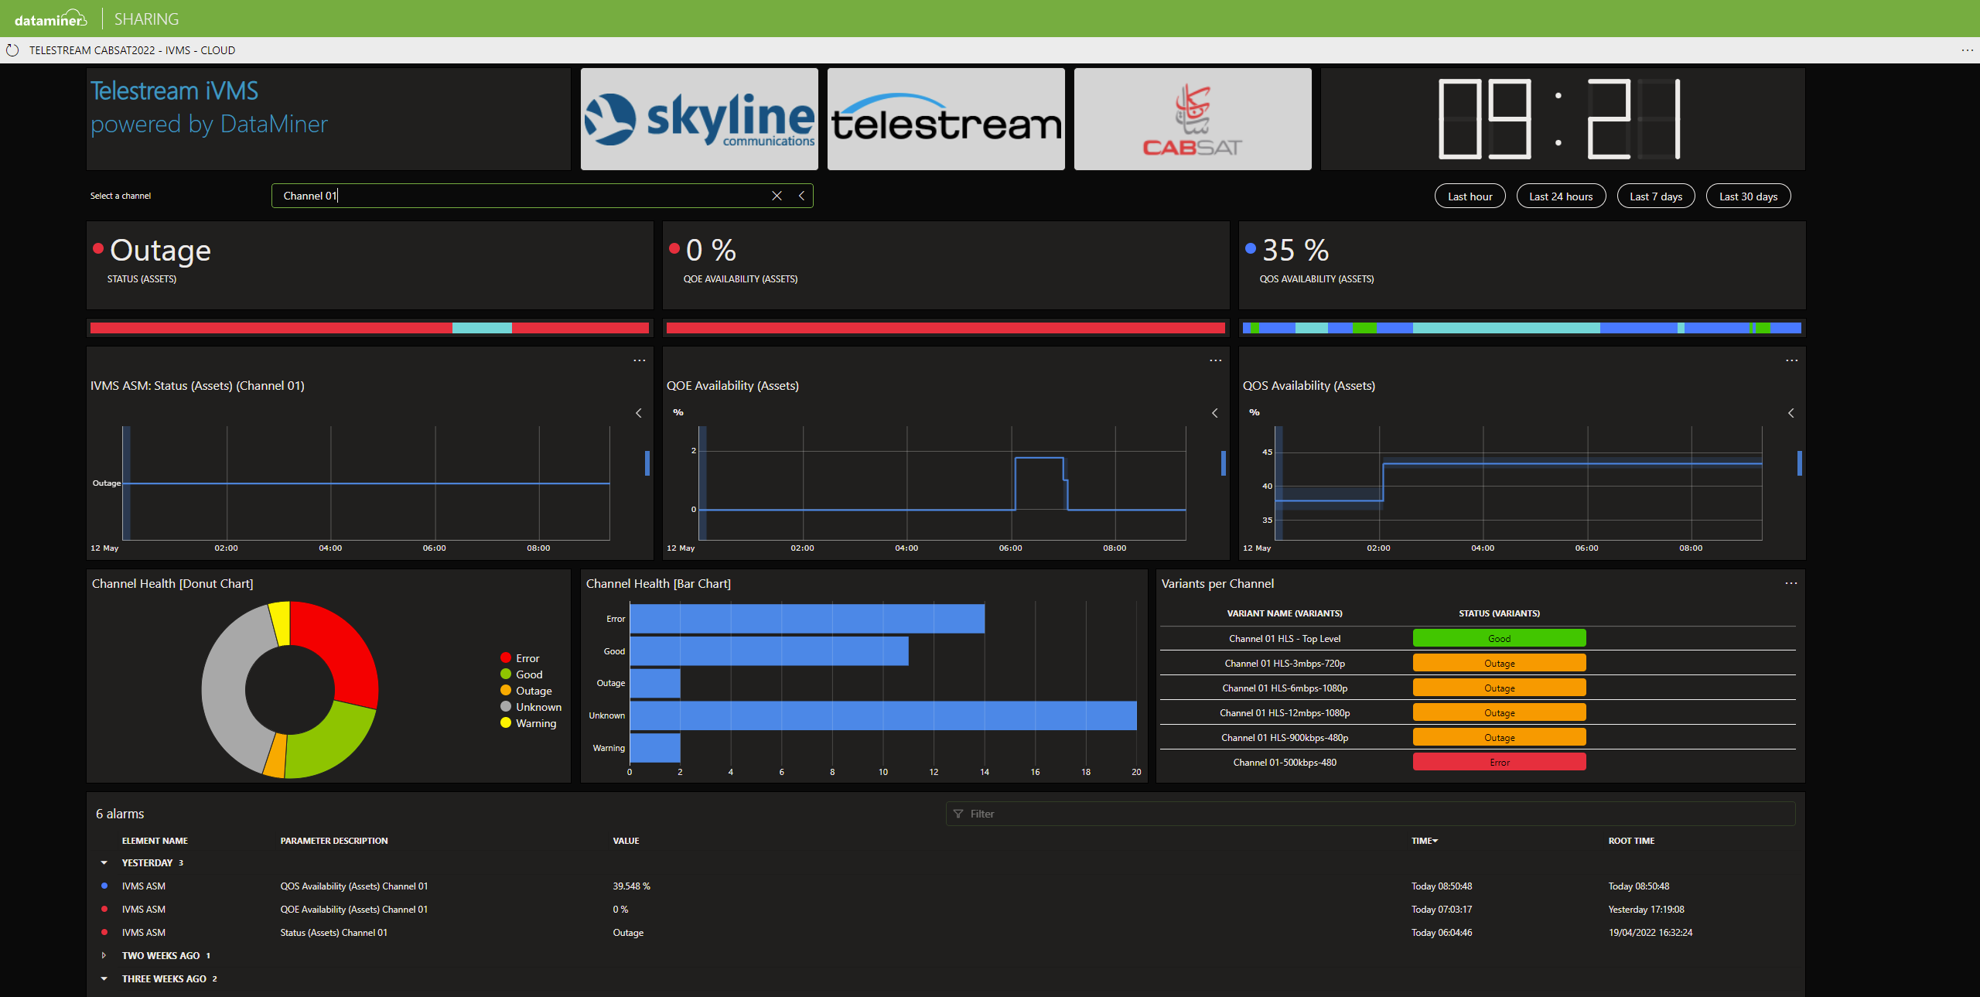
Task: Click the Channel 01 HLS-900kbps-480p row name
Action: 1285,737
